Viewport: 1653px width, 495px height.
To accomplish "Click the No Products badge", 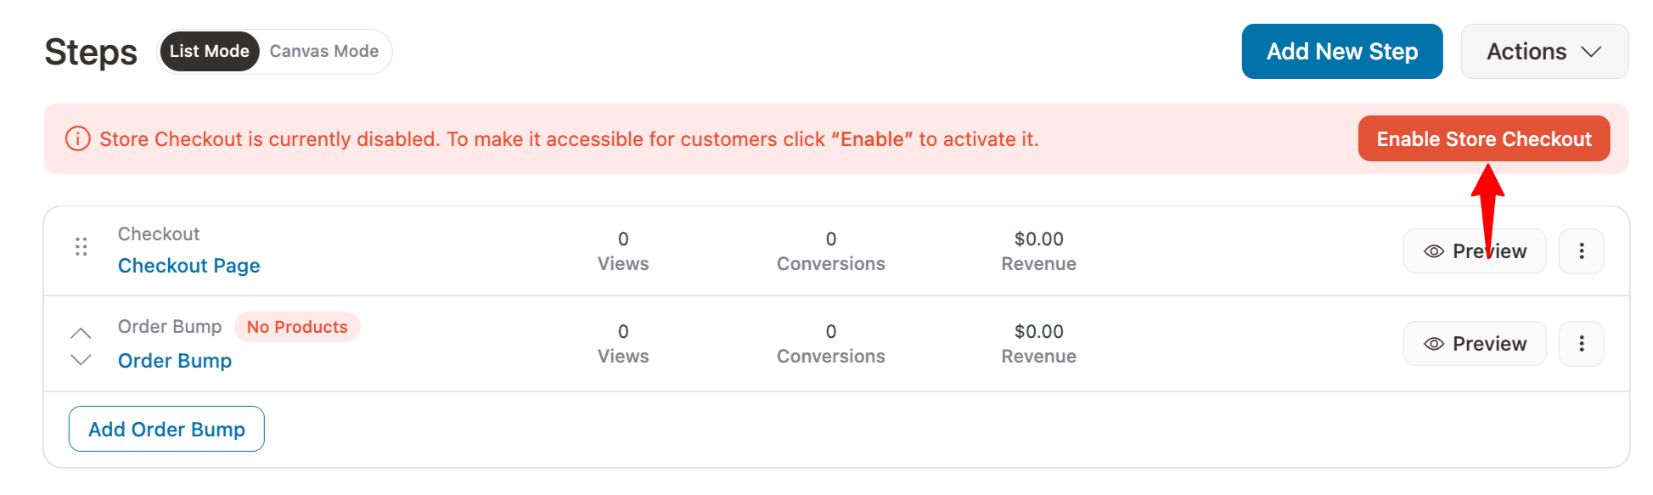I will click(297, 327).
